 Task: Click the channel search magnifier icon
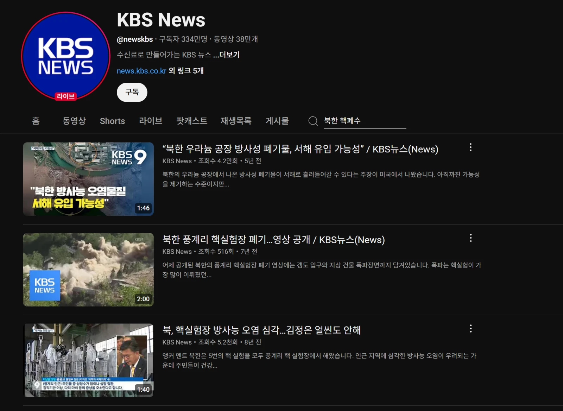point(313,121)
